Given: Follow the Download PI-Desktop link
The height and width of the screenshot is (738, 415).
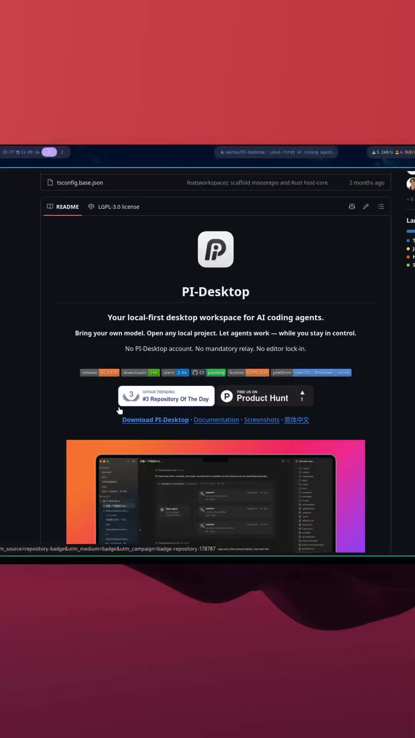Looking at the screenshot, I should point(155,420).
